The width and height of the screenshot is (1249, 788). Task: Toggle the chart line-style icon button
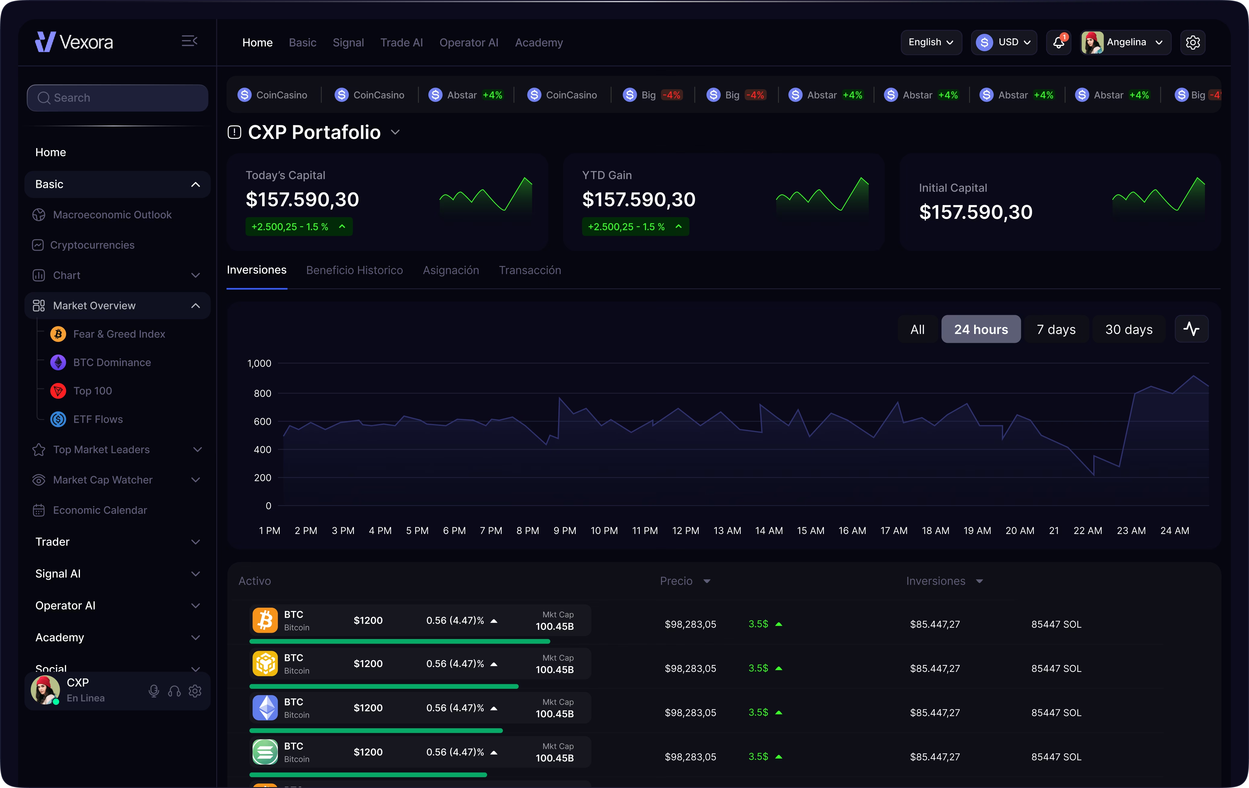coord(1191,329)
